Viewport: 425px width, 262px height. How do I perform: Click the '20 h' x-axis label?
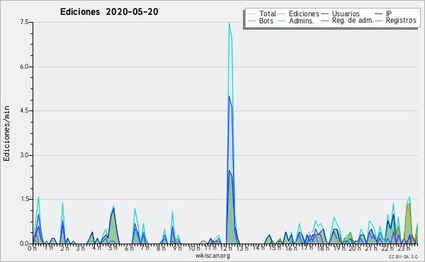[x=355, y=249]
